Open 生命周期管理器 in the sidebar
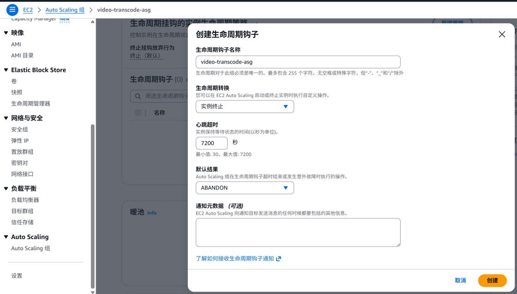Screen dimensions: 517x294 coord(30,103)
